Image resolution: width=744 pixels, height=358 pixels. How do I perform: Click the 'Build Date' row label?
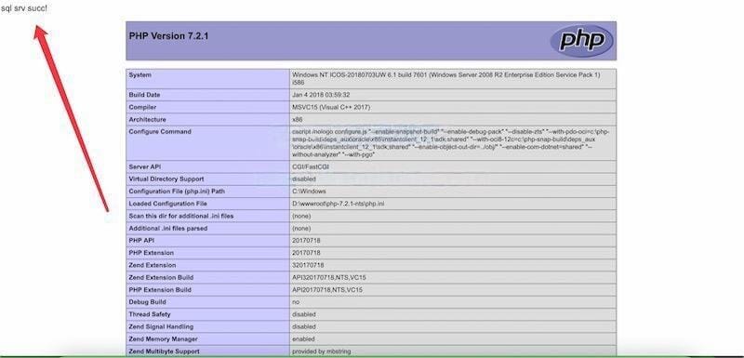coord(144,95)
